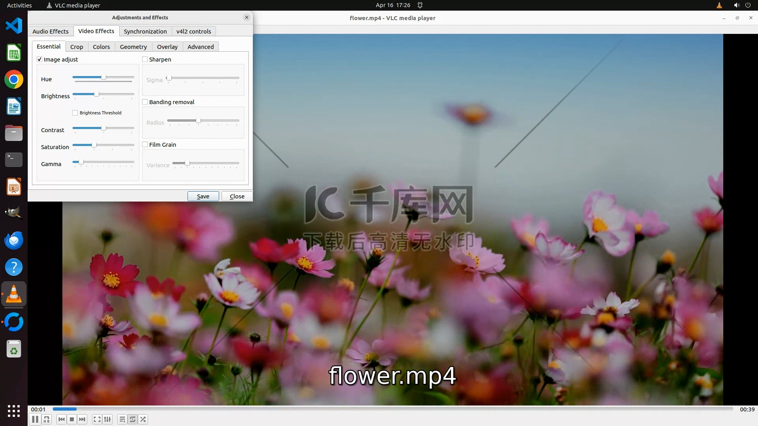The height and width of the screenshot is (426, 758).
Task: Click the Close dialog button
Action: [237, 196]
